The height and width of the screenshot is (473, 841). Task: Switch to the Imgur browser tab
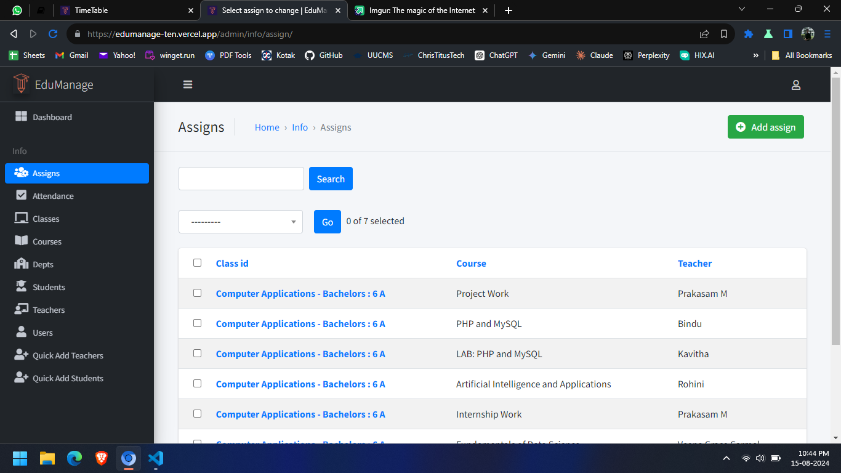coord(422,10)
